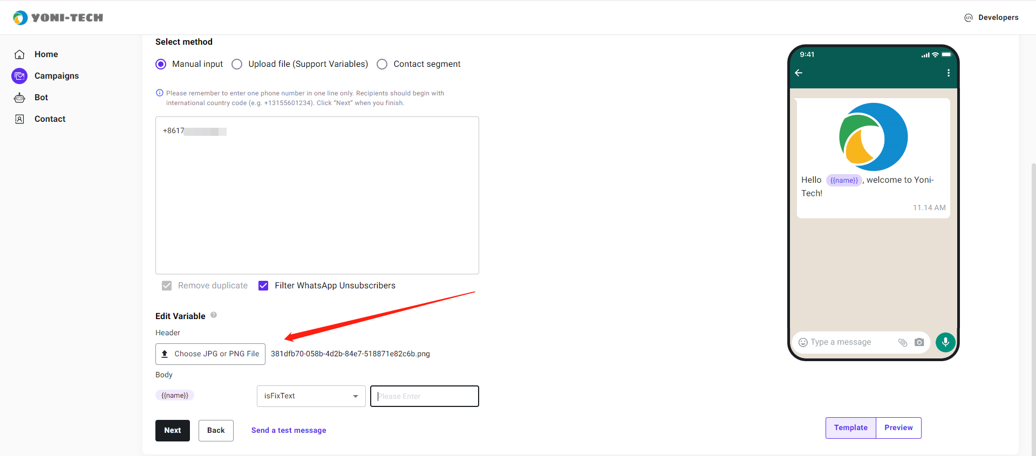Select the Contact segment radio button
This screenshot has width=1036, height=456.
382,64
